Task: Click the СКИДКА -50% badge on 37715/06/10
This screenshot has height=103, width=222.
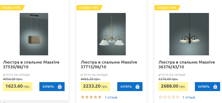Action: [x=90, y=8]
